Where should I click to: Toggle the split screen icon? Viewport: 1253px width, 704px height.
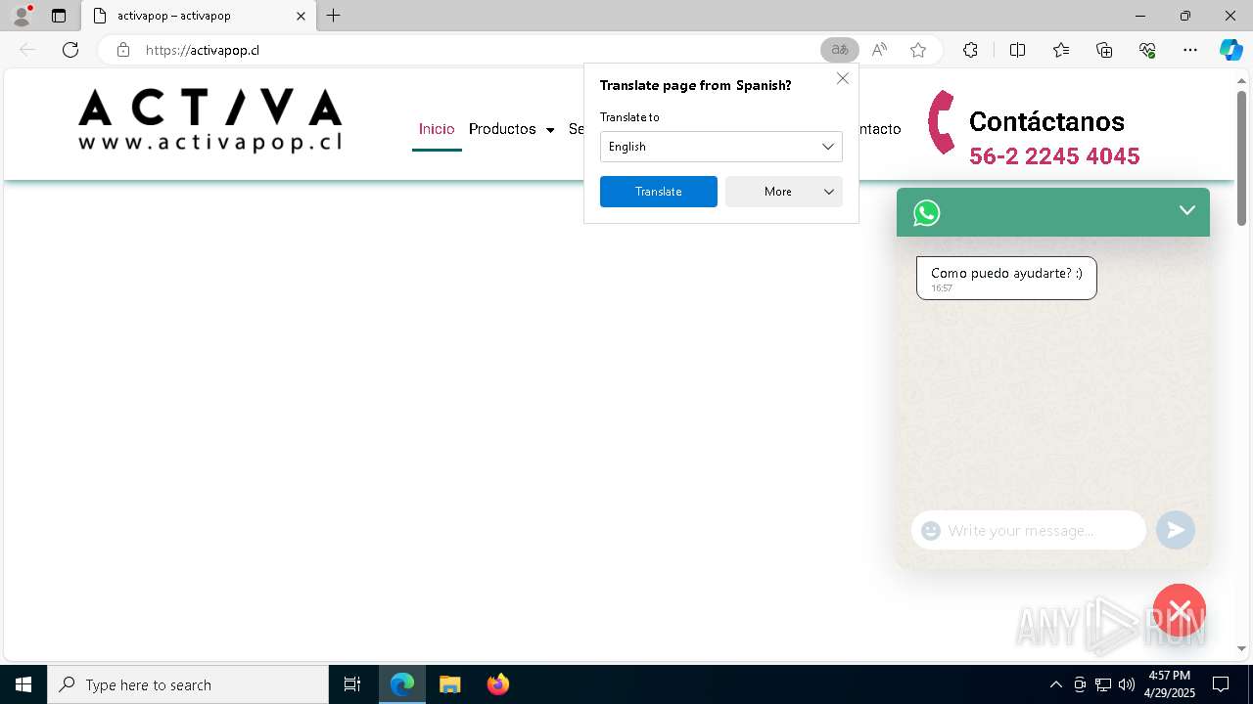click(1017, 50)
